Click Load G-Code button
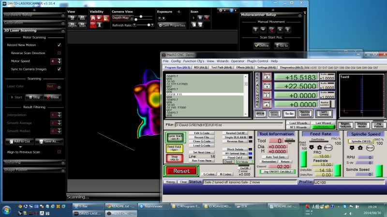This screenshot has width=387, height=217. [x=202, y=146]
